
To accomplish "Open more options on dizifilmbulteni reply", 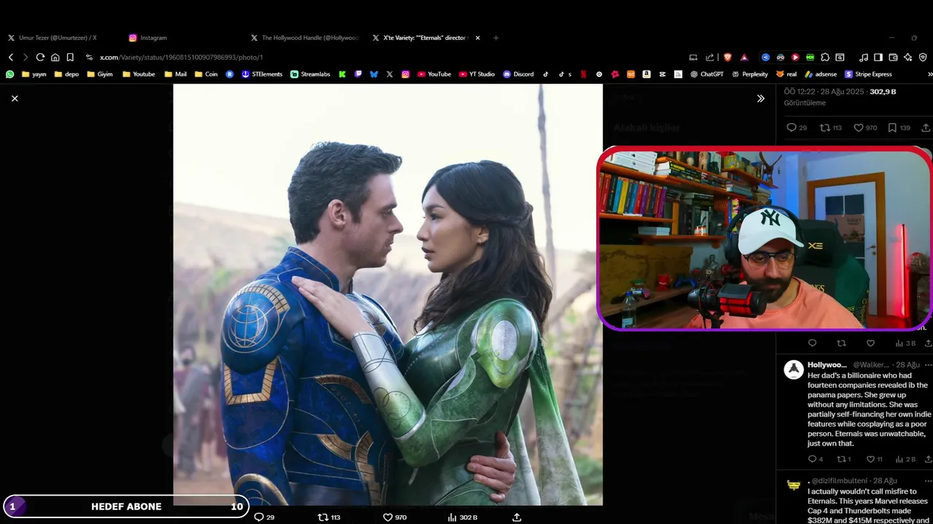I will [927, 481].
